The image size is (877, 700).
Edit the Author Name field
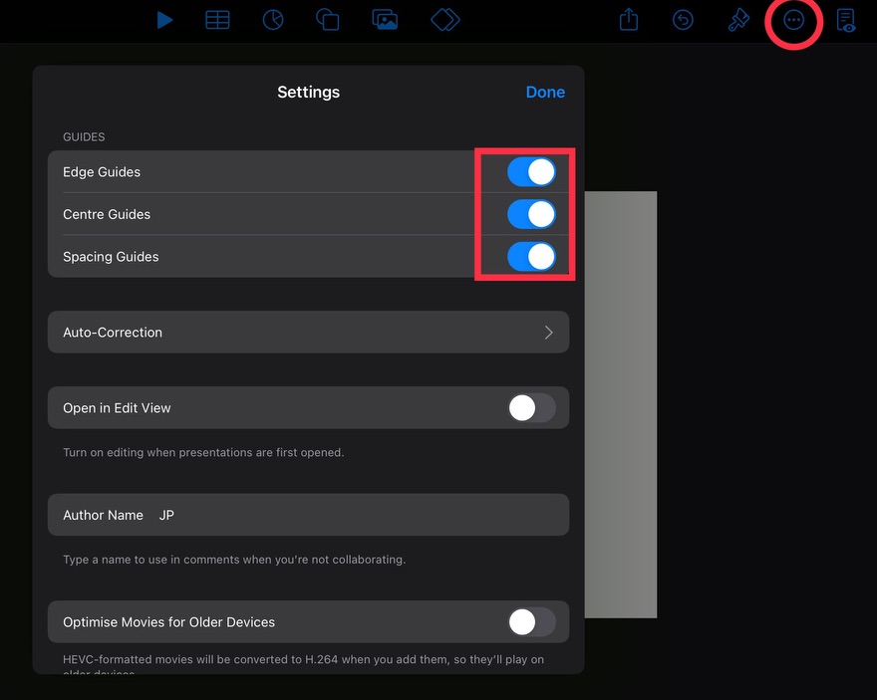tap(359, 515)
